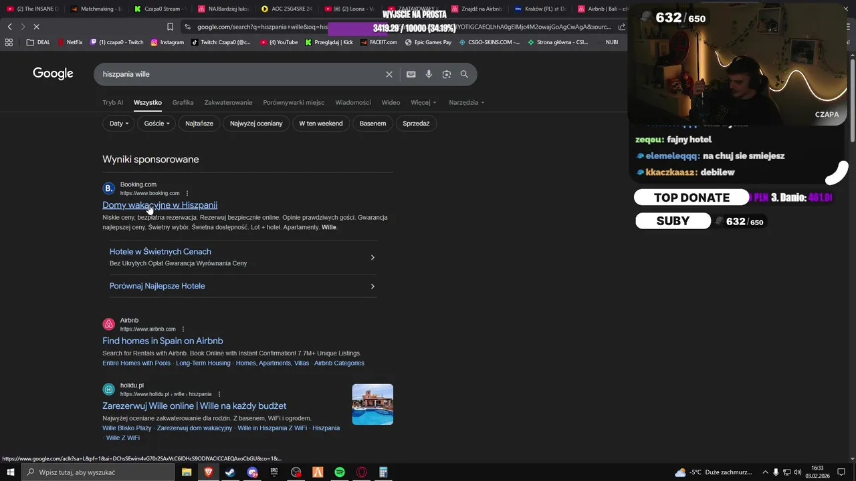Open options dots beside holidu.pl result
The height and width of the screenshot is (481, 856).
tap(219, 394)
